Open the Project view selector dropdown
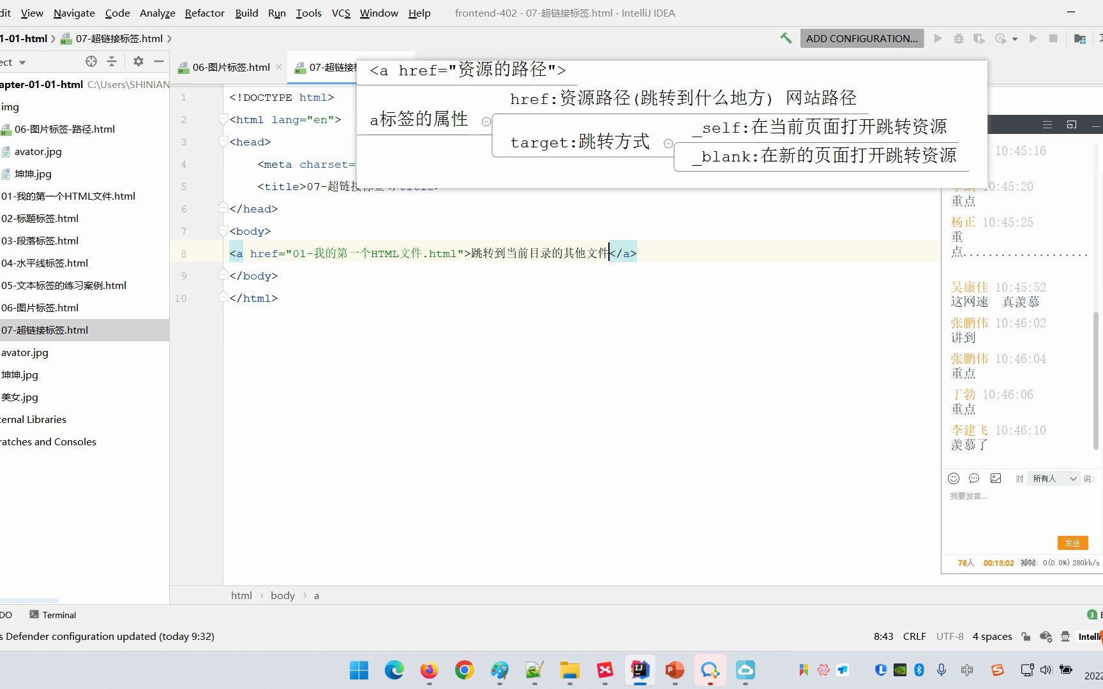Viewport: 1103px width, 689px height. tap(22, 63)
